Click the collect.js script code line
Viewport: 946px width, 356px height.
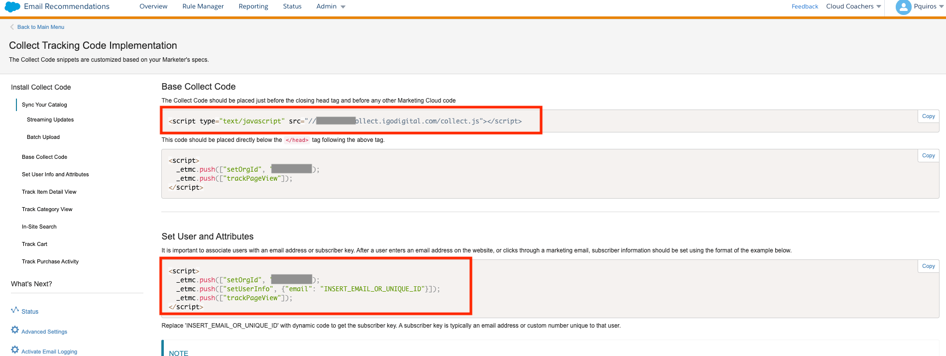pyautogui.click(x=345, y=121)
